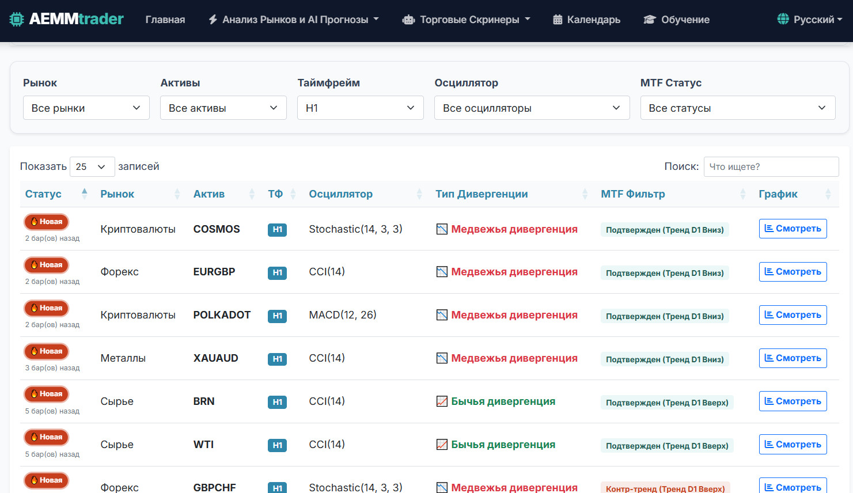Sort by the График column header
This screenshot has width=853, height=493.
pyautogui.click(x=795, y=194)
